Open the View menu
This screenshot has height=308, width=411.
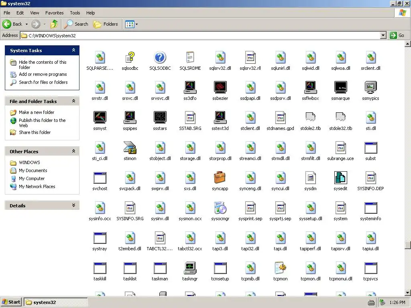[x=35, y=13]
